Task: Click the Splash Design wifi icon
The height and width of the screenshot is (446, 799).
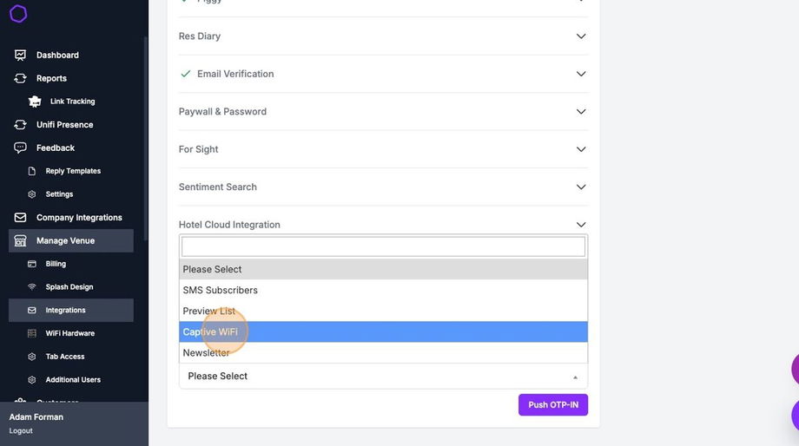Action: [32, 287]
